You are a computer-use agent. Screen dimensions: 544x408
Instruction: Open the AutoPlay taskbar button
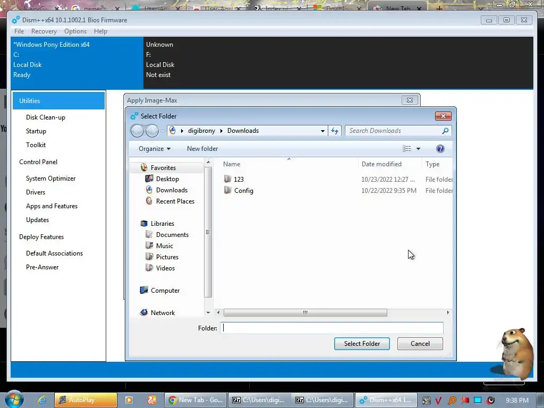click(86, 400)
